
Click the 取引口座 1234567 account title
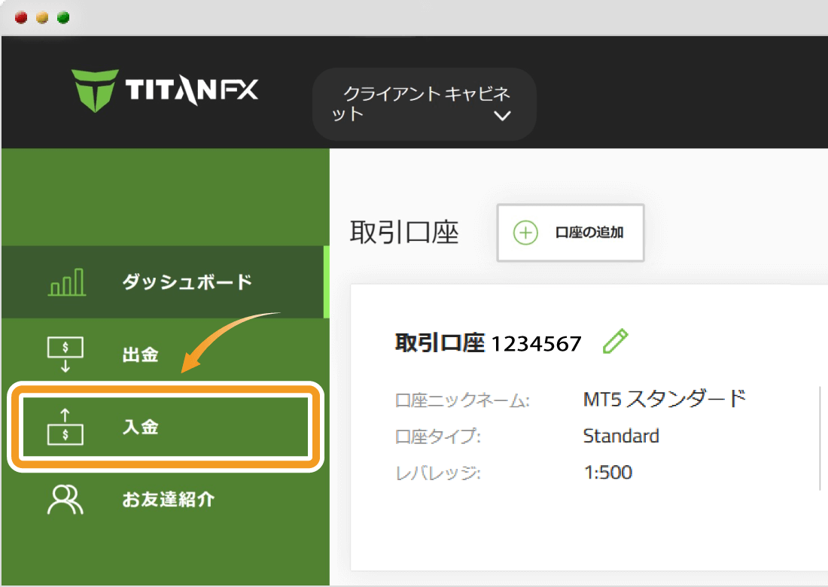(x=488, y=343)
